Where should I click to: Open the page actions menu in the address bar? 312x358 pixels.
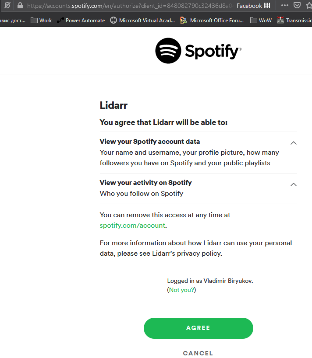(x=284, y=6)
